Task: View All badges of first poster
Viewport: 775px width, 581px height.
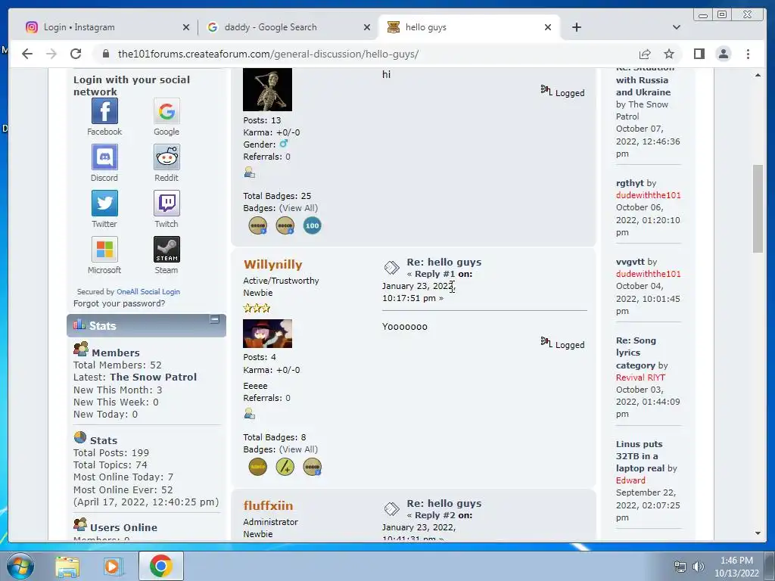Action: tap(298, 208)
